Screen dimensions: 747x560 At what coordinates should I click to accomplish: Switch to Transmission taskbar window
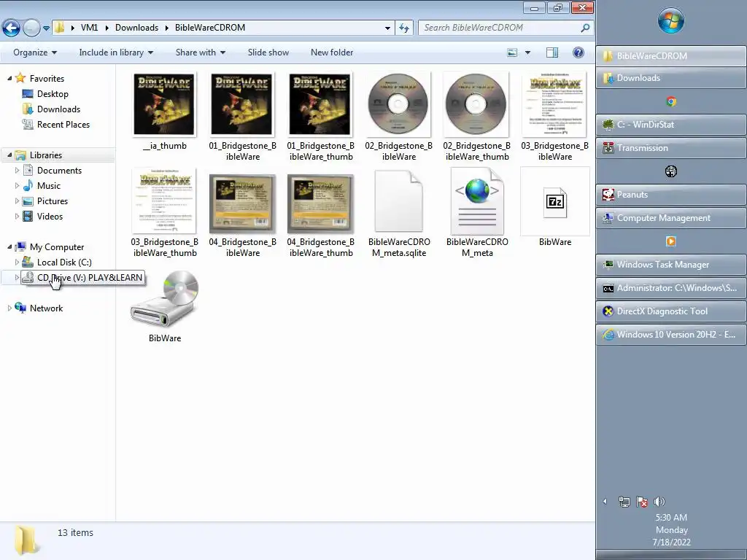(671, 148)
